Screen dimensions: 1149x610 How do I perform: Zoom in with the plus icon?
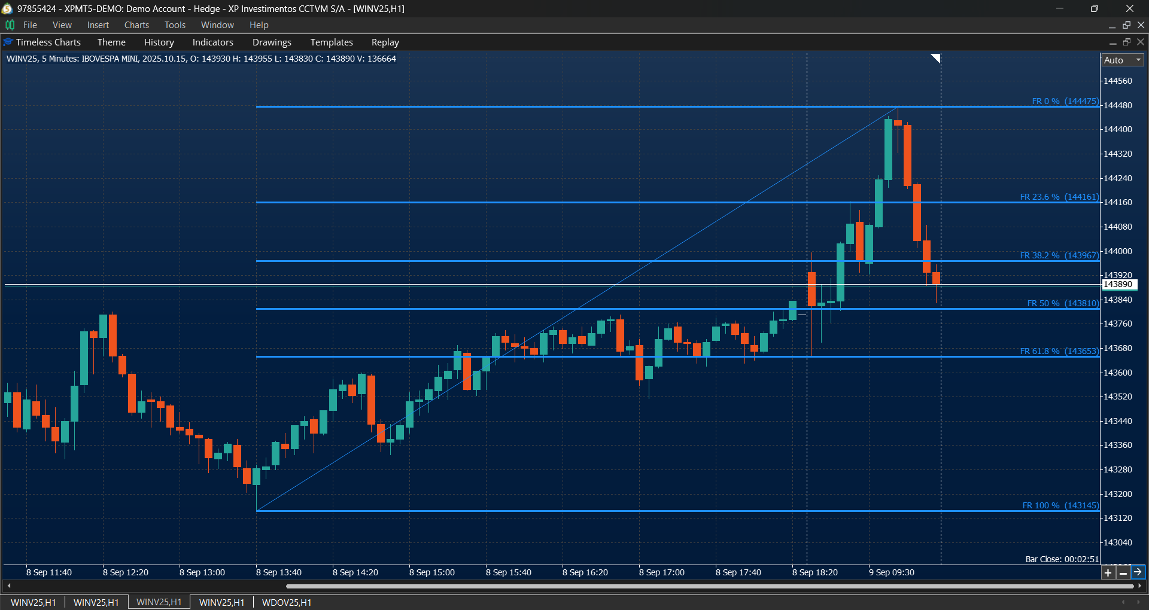point(1108,572)
